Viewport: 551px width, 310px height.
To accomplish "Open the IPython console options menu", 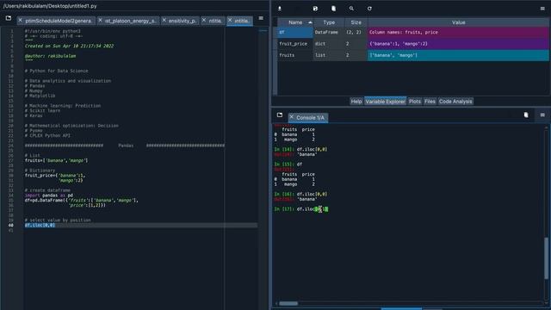I will click(542, 115).
